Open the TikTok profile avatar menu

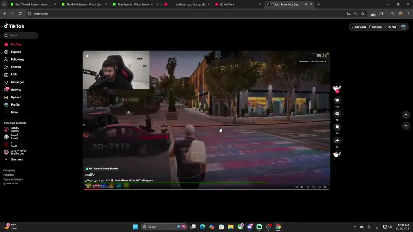[x=403, y=27]
